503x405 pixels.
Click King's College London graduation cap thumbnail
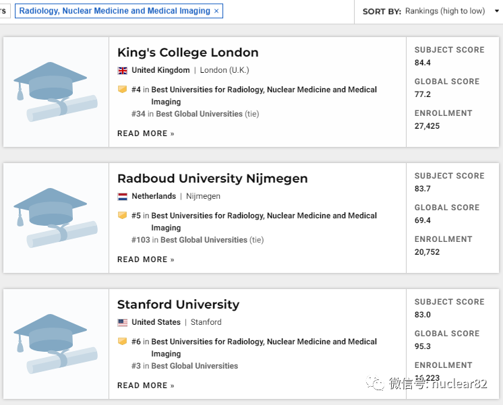[56, 92]
